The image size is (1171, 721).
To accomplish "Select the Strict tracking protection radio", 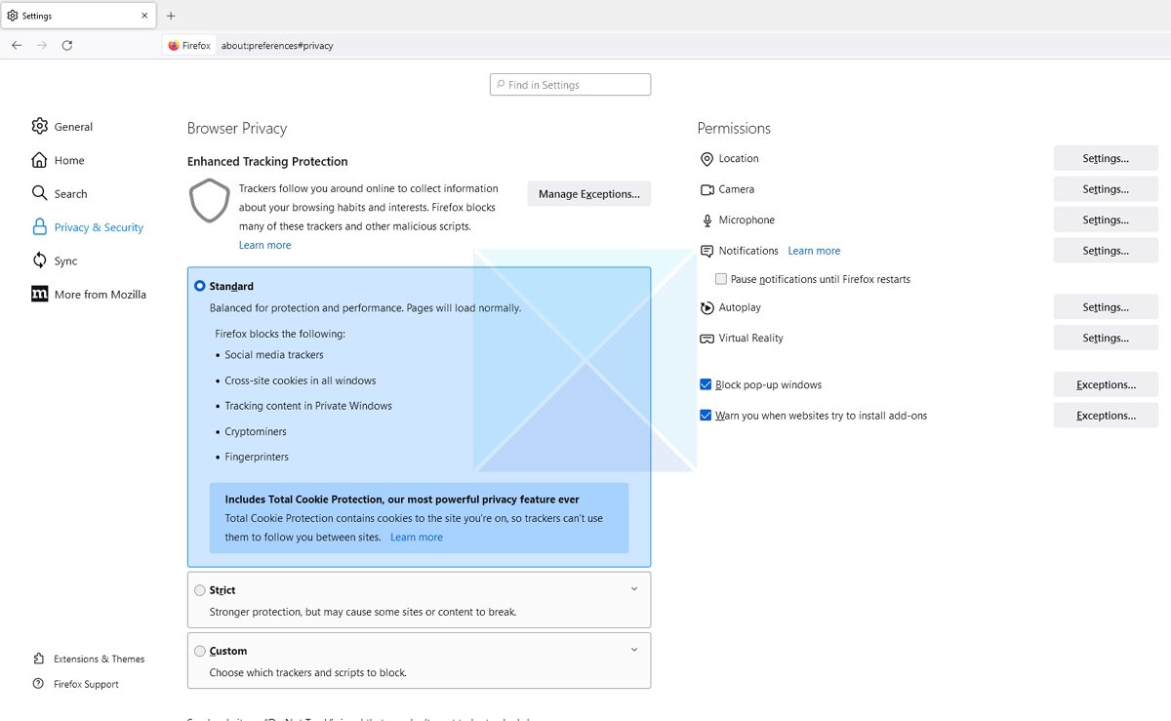I will pyautogui.click(x=200, y=590).
